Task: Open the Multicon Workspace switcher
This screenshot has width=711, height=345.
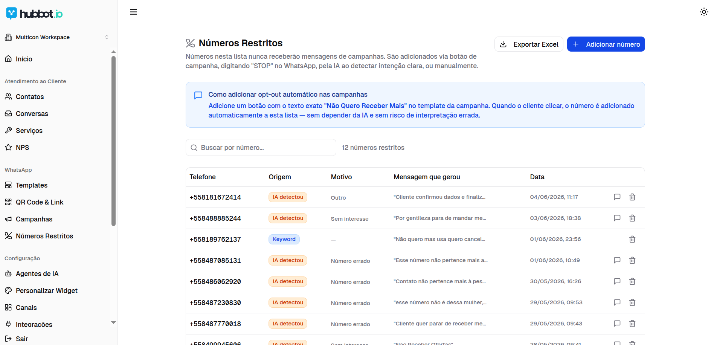Action: pyautogui.click(x=56, y=37)
